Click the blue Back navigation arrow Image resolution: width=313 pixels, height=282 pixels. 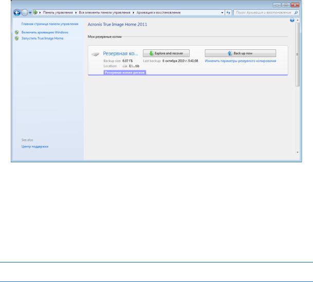click(x=17, y=12)
